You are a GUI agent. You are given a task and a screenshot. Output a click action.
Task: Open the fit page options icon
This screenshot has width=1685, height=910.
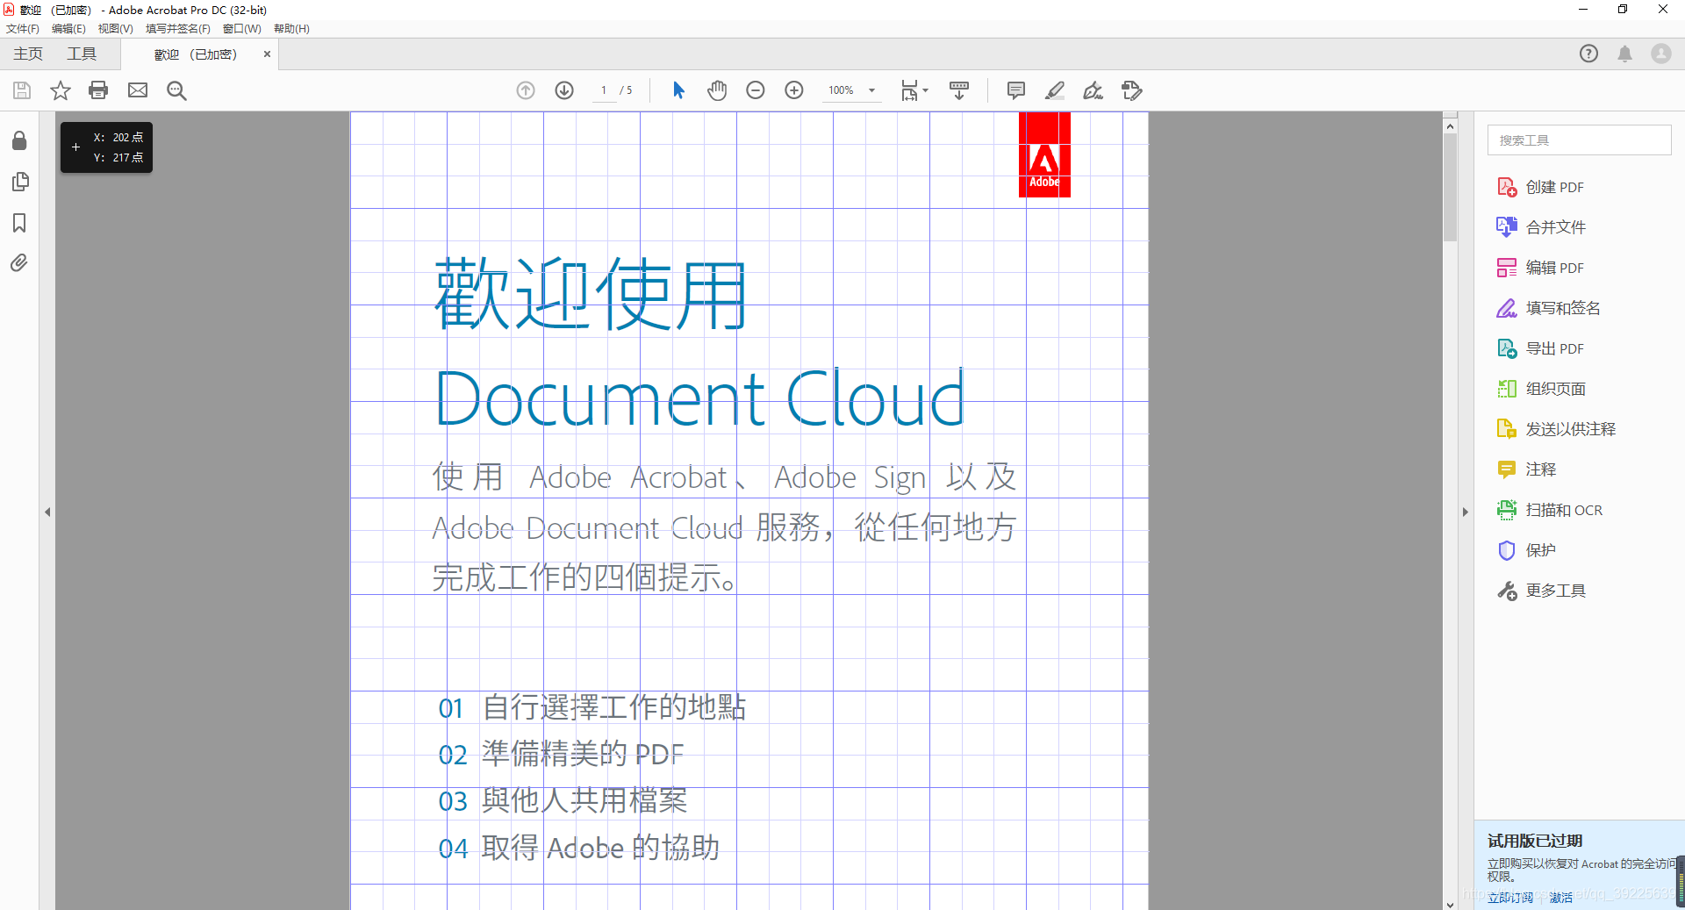click(x=914, y=90)
